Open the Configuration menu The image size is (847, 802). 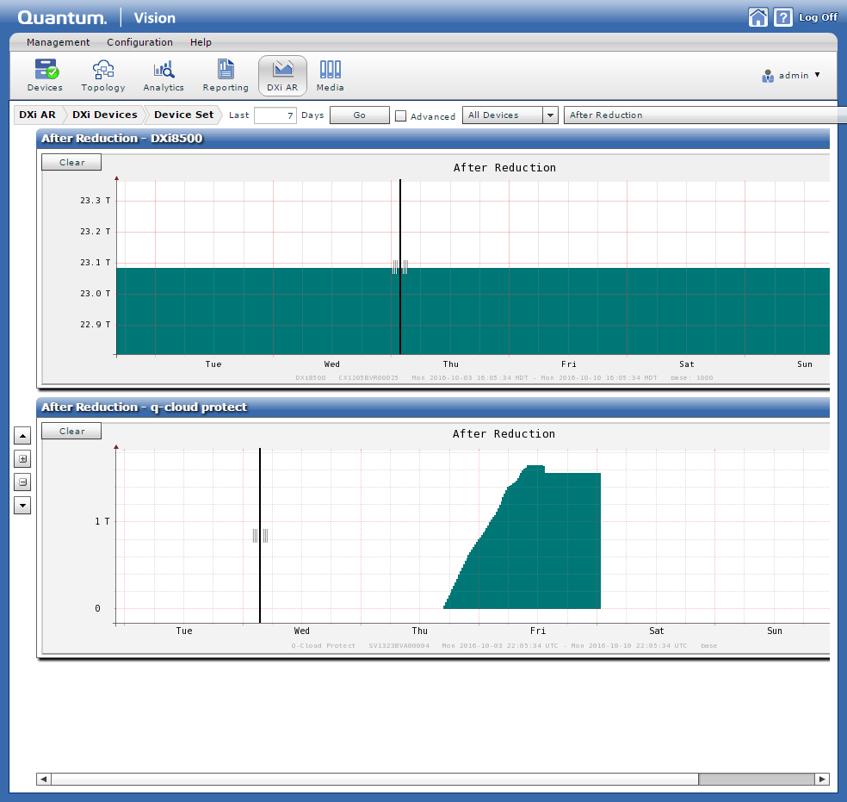tap(139, 42)
